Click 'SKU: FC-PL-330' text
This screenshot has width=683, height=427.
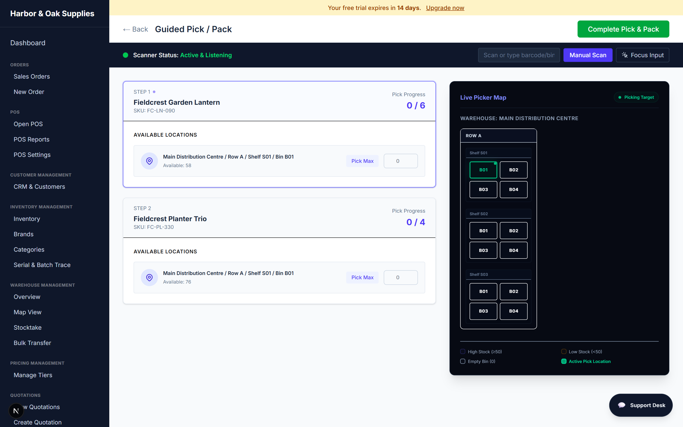pyautogui.click(x=154, y=227)
